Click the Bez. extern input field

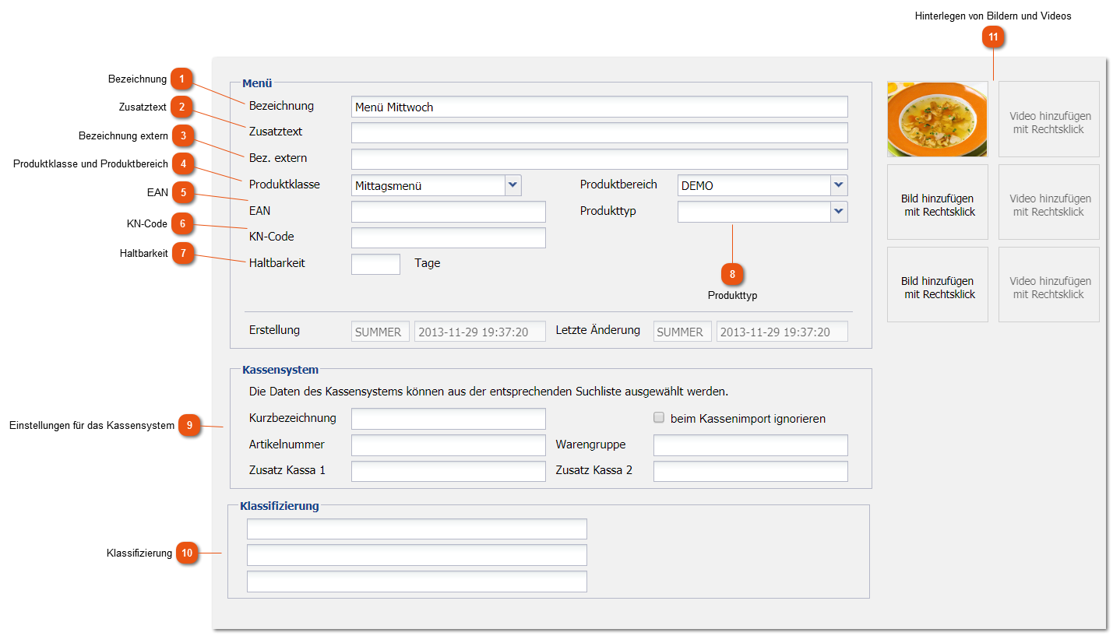599,159
